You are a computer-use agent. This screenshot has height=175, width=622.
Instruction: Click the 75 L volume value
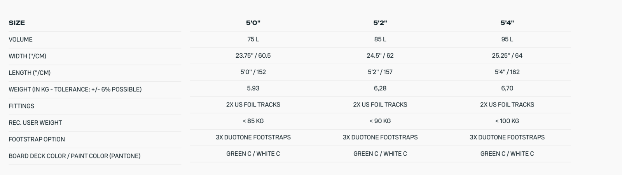[x=253, y=39]
